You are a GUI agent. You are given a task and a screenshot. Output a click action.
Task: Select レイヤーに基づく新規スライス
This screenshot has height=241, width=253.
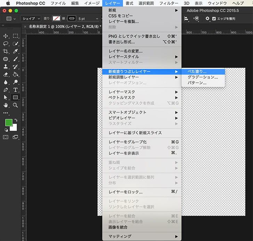click(142, 133)
